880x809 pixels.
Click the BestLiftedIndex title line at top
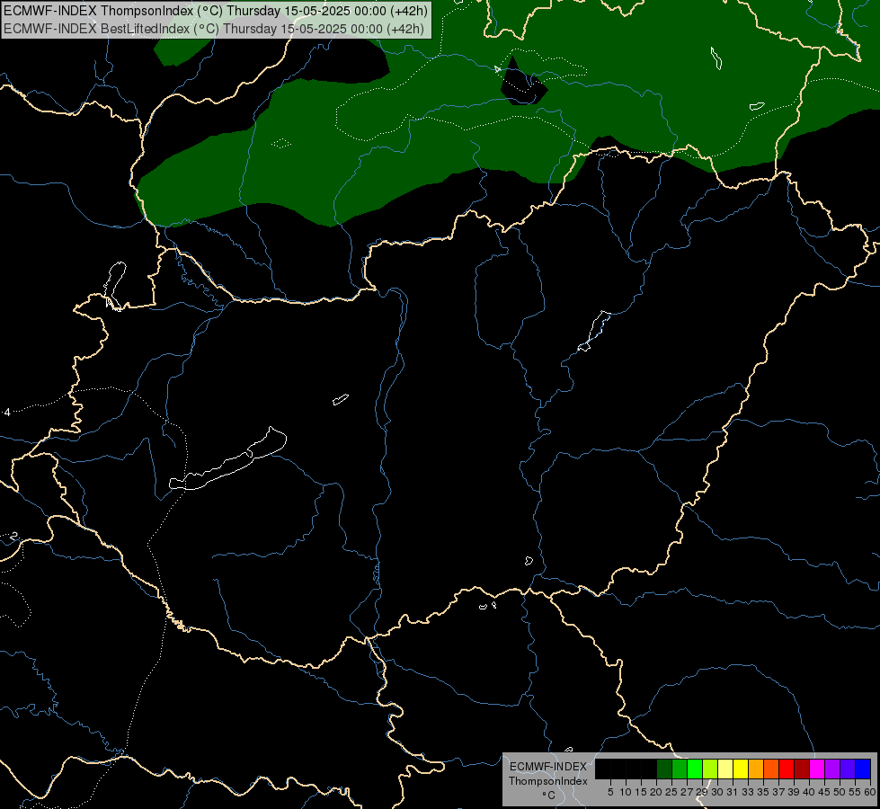tap(214, 29)
